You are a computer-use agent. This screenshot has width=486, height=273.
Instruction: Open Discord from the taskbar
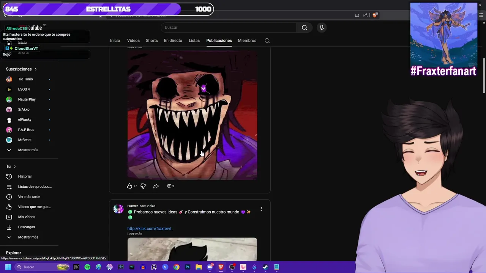coord(210,267)
